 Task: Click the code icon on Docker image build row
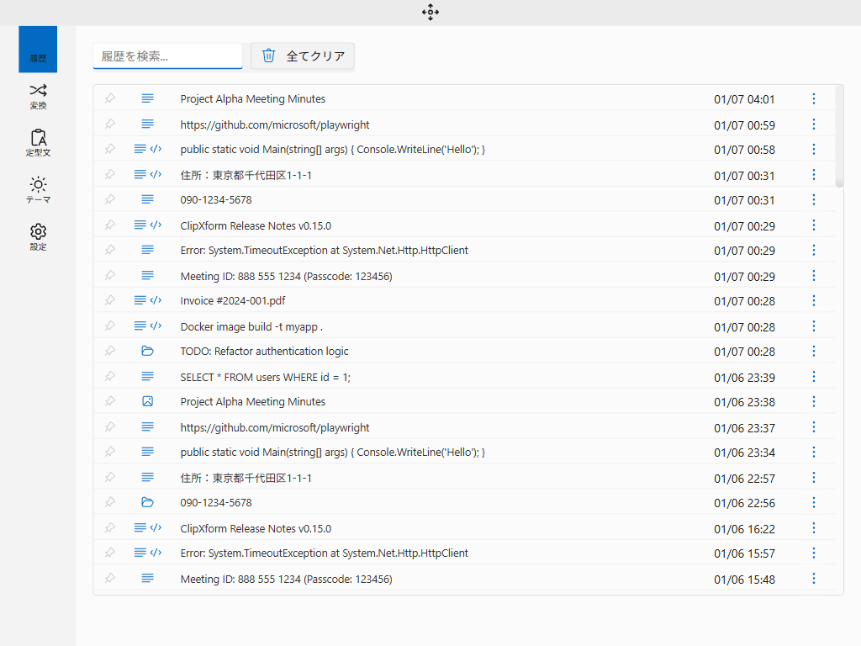tap(156, 326)
